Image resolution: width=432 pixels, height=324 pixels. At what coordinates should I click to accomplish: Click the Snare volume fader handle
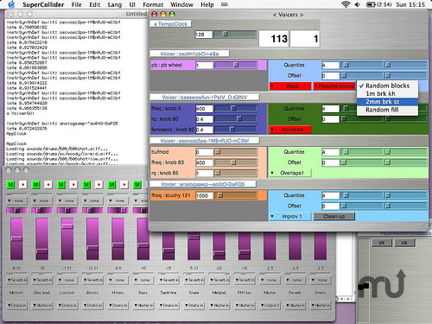click(x=194, y=238)
